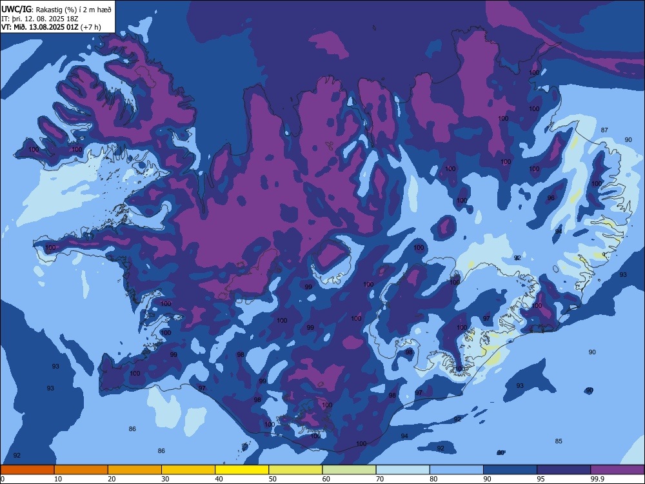Click the legend label '10'
The height and width of the screenshot is (484, 645).
[x=58, y=479]
